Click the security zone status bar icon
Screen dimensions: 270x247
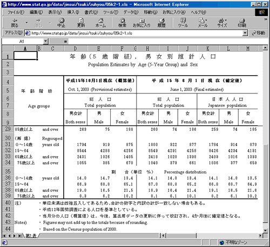click(222, 243)
